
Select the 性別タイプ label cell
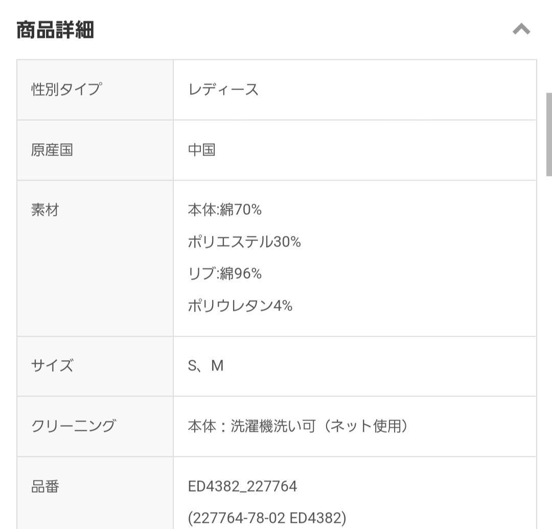95,90
